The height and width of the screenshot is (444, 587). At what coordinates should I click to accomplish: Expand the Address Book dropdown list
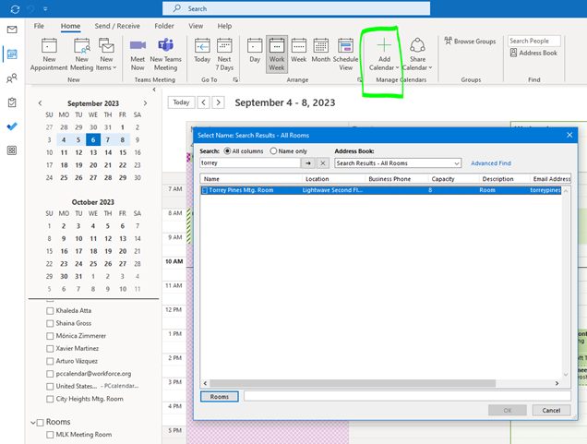[456, 163]
